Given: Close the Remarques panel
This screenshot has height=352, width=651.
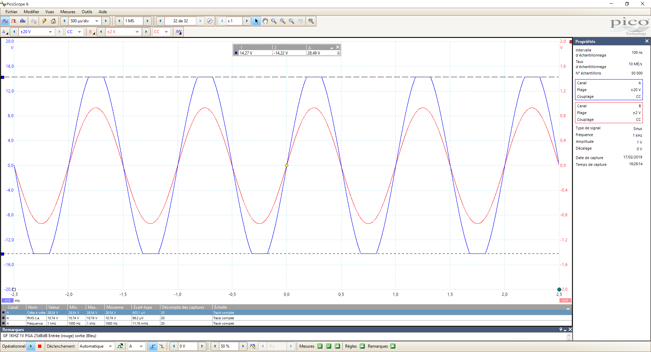Looking at the screenshot, I should point(570,329).
